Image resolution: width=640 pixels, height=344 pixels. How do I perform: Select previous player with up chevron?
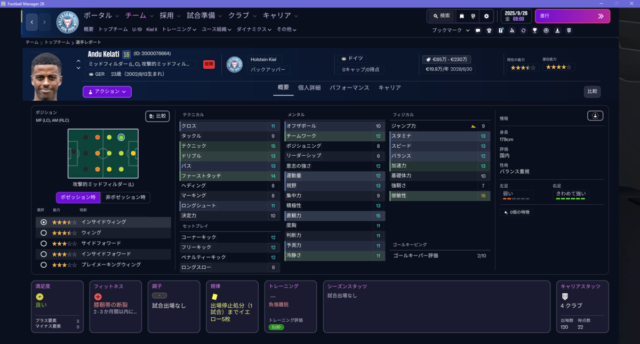coord(78,61)
